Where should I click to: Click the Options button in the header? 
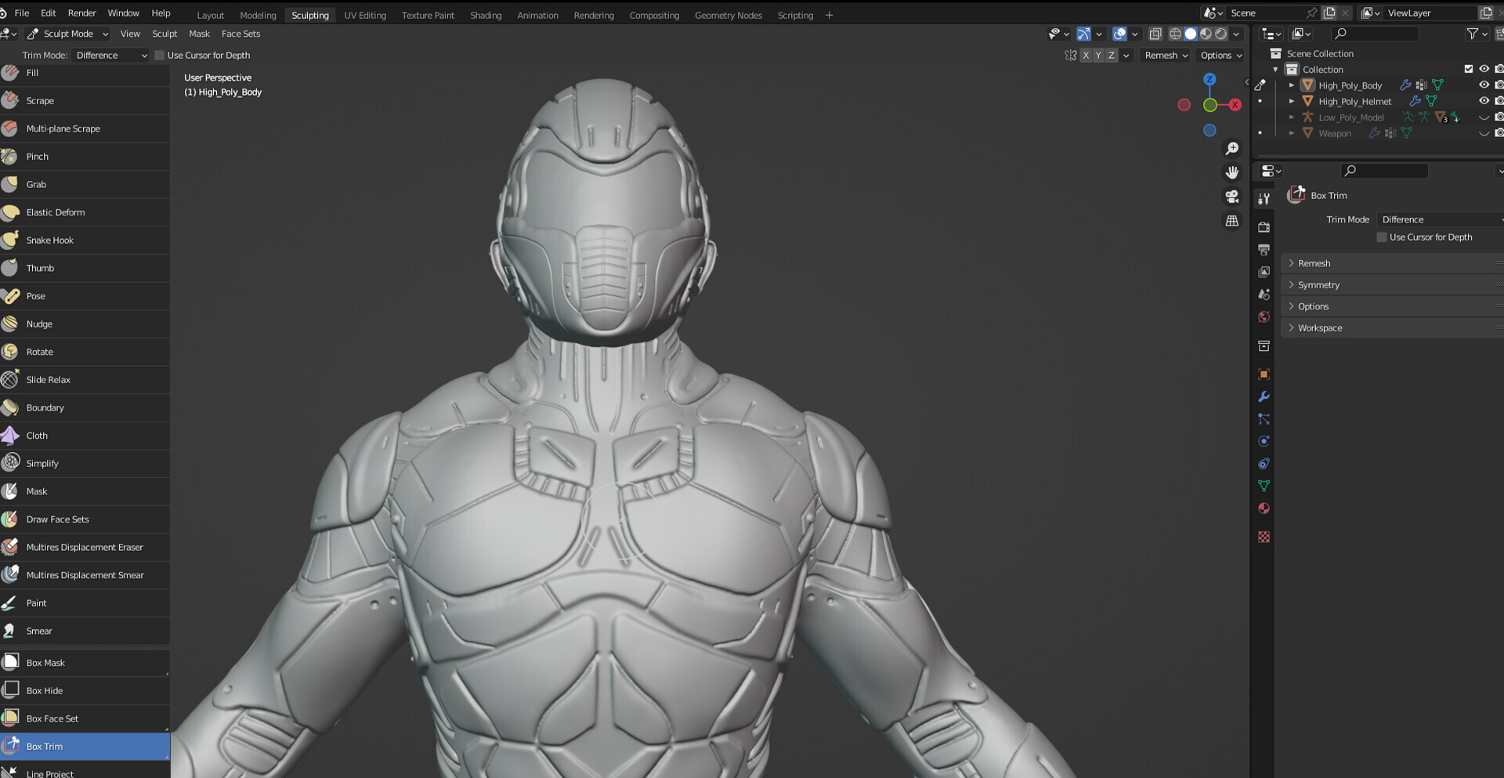coord(1219,55)
